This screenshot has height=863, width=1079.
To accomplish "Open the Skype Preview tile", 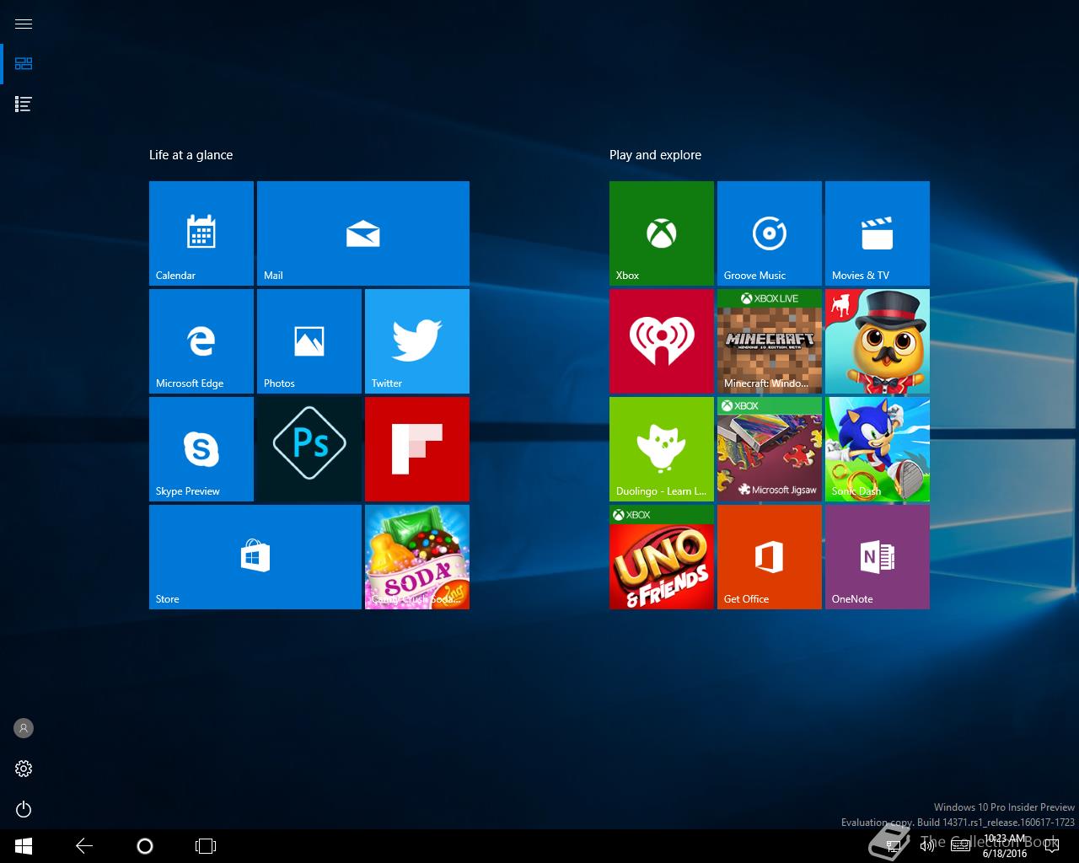I will 201,449.
